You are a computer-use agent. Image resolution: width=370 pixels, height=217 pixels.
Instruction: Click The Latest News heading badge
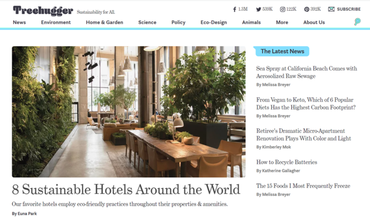[282, 51]
